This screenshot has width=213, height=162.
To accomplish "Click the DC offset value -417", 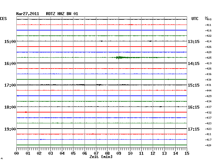I will (208, 140).
